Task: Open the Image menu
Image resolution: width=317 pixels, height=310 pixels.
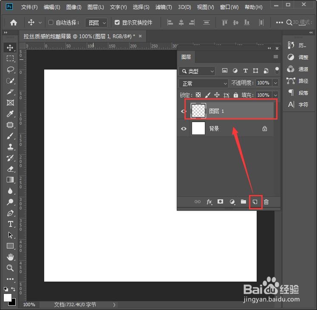Action: [x=74, y=7]
